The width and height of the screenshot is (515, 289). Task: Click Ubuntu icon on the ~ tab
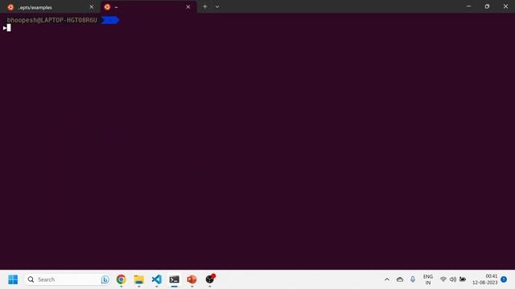coord(107,7)
